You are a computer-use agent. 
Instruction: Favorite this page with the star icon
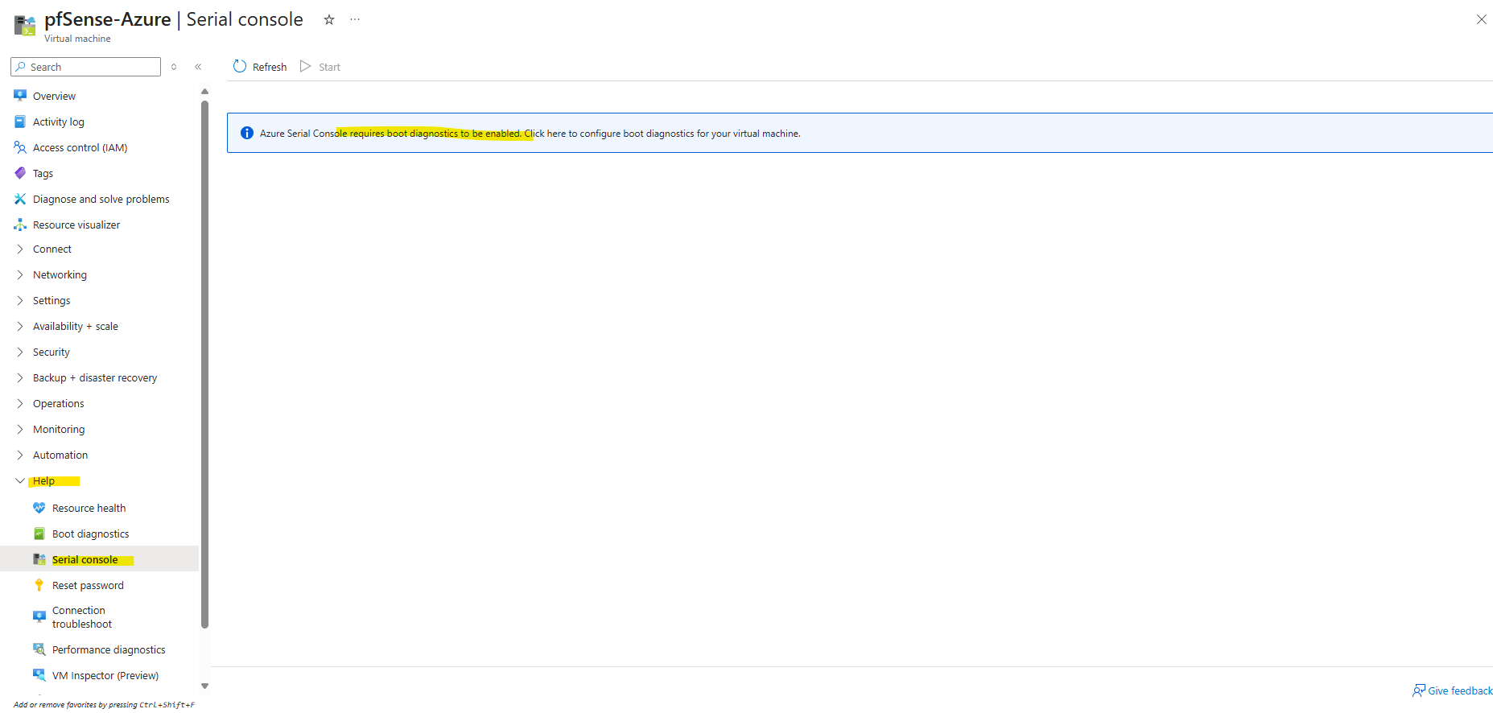click(329, 19)
